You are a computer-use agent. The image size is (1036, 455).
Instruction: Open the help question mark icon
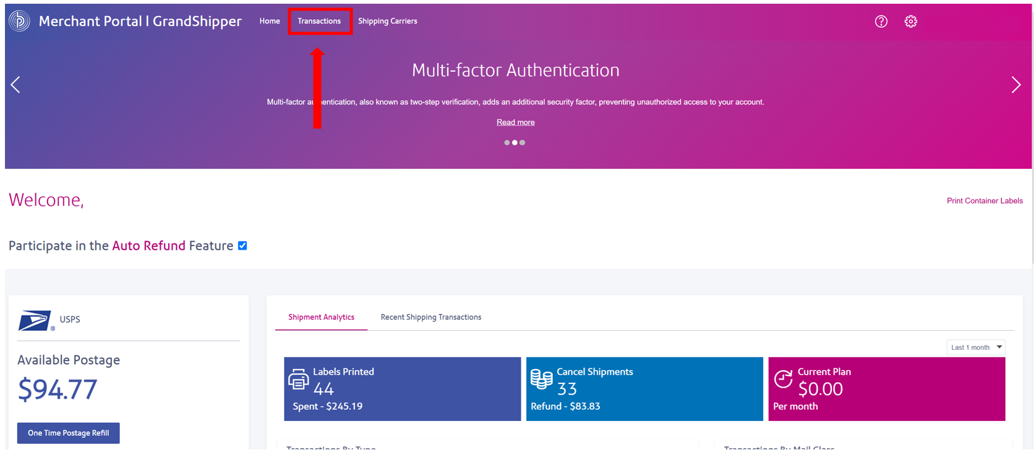coord(881,22)
